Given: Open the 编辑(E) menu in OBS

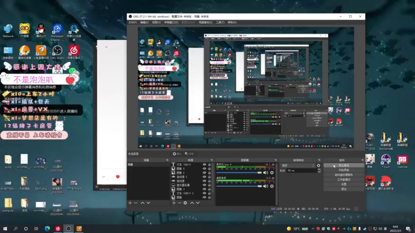Looking at the screenshot, I should [x=144, y=22].
